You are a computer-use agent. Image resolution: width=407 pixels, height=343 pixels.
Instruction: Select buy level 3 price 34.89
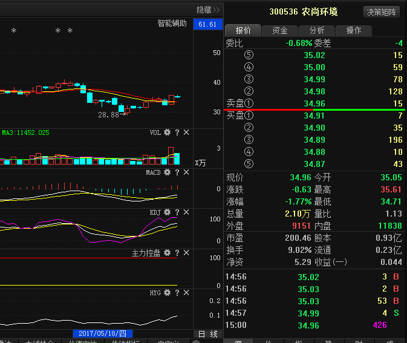click(314, 140)
